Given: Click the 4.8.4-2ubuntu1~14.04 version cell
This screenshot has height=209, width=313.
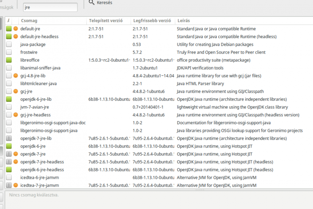Looking at the screenshot, I should pyautogui.click(x=153, y=76).
